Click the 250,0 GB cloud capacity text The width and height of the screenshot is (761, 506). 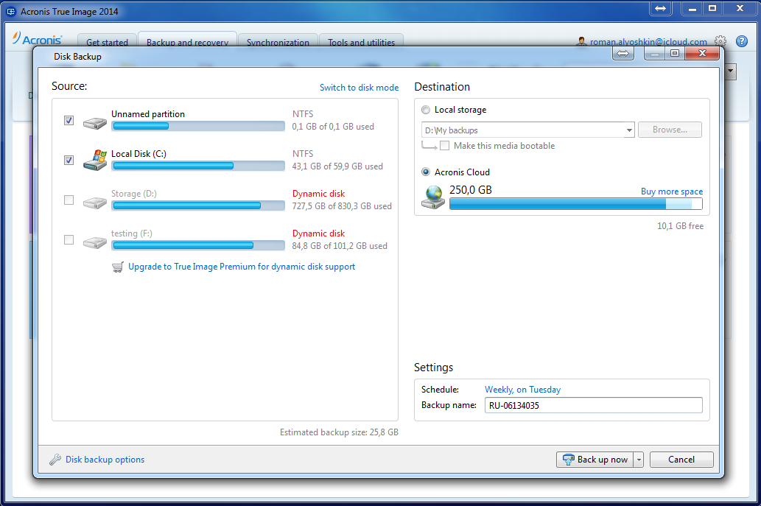(470, 190)
